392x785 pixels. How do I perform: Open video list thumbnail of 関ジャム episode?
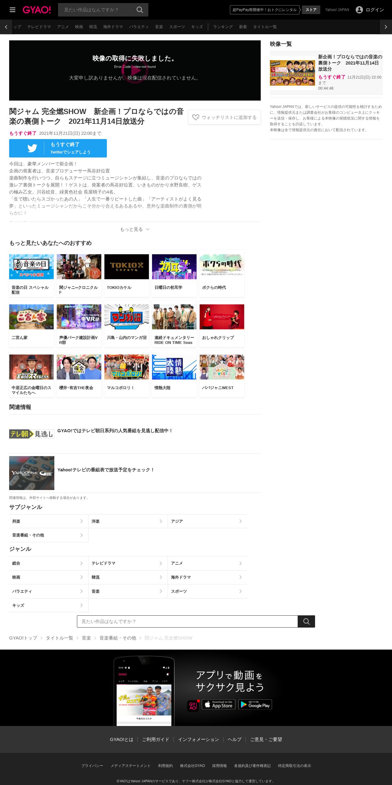pyautogui.click(x=292, y=73)
